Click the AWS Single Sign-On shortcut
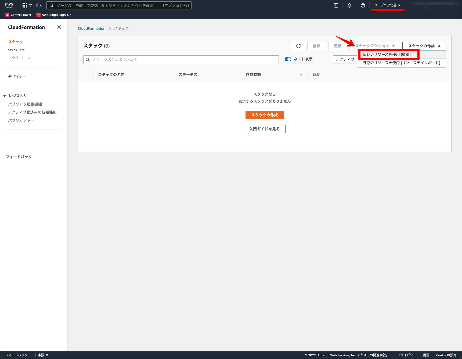462x359 pixels. coord(54,15)
